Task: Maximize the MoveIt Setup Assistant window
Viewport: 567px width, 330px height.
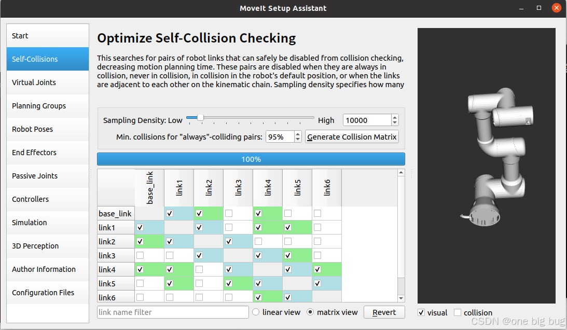Action: pyautogui.click(x=539, y=8)
